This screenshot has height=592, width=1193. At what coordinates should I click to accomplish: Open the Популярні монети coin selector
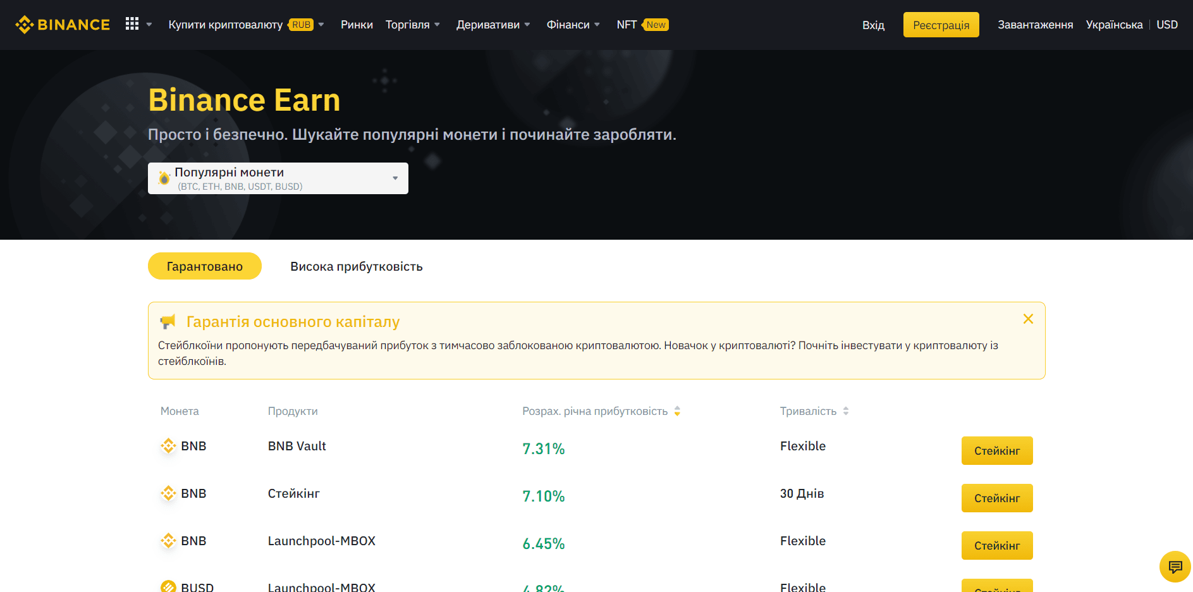278,178
